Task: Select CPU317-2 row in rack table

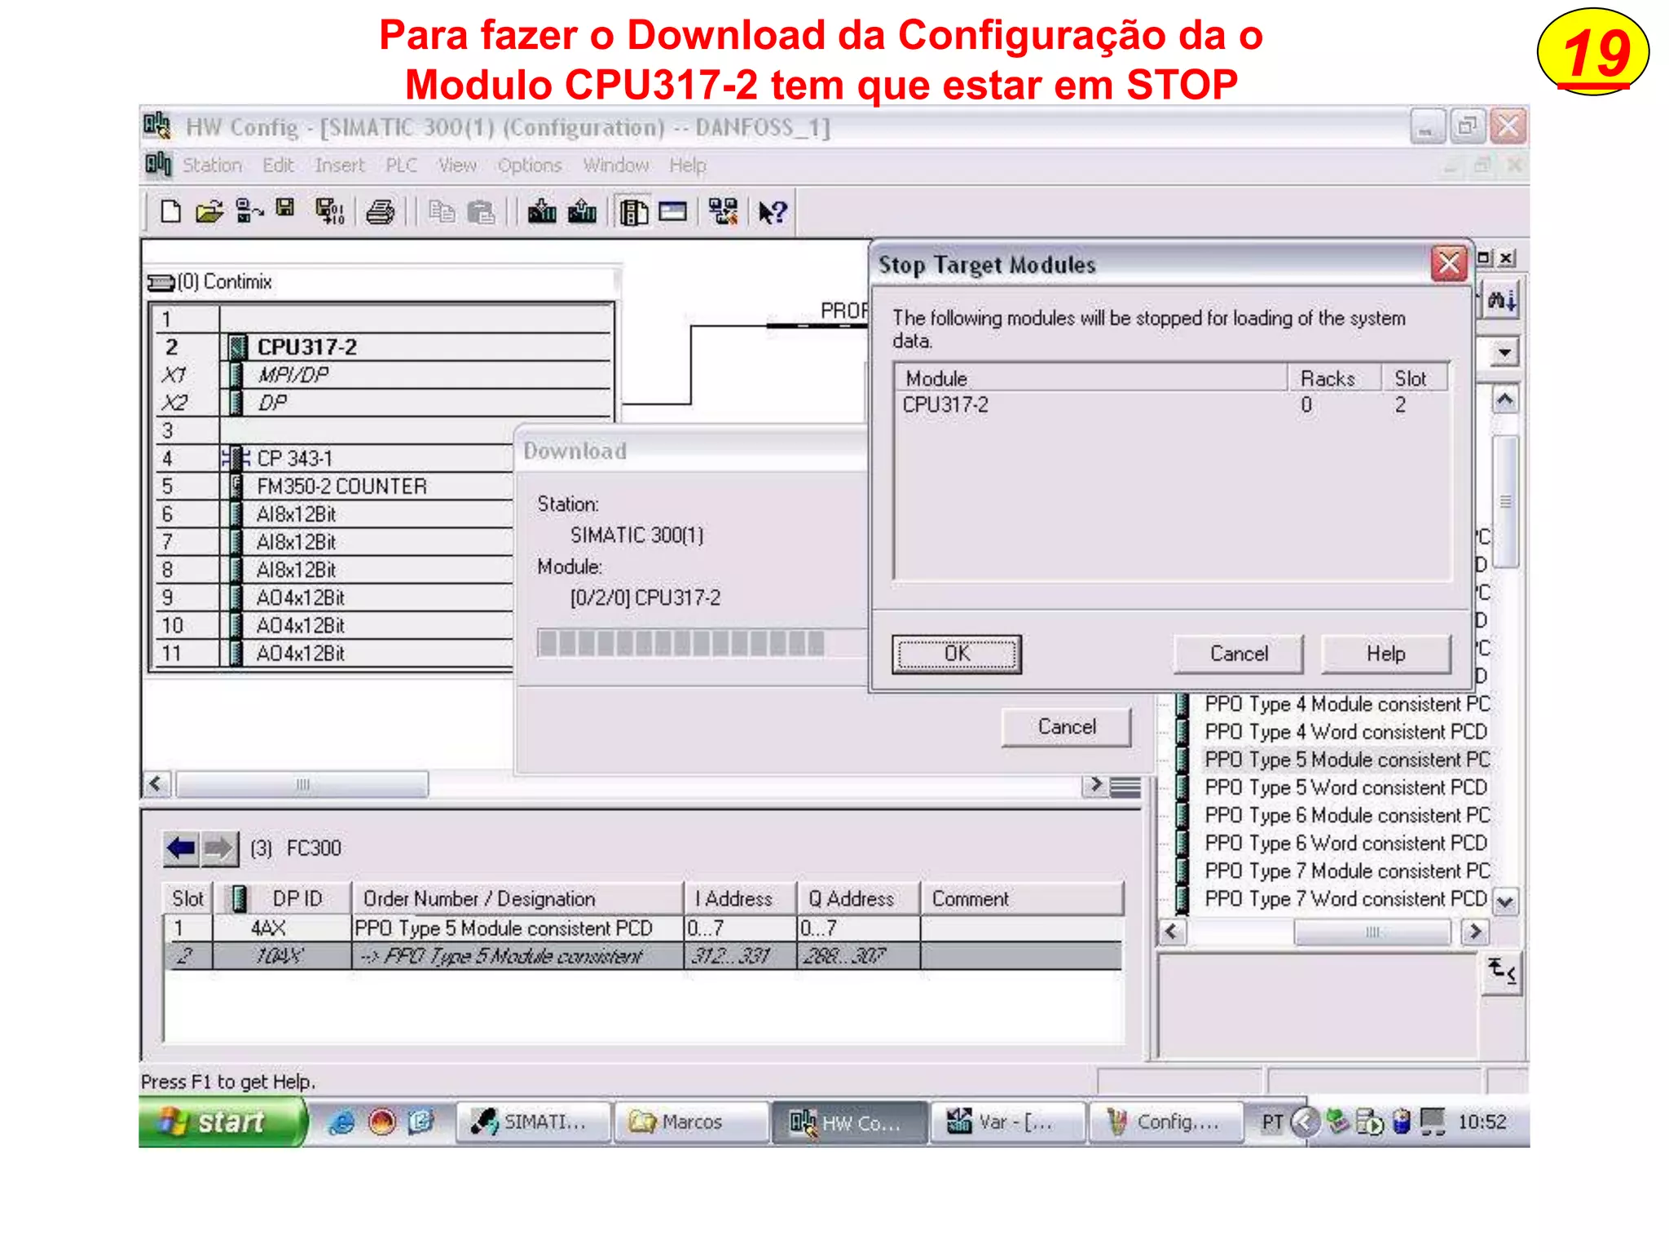Action: (383, 347)
